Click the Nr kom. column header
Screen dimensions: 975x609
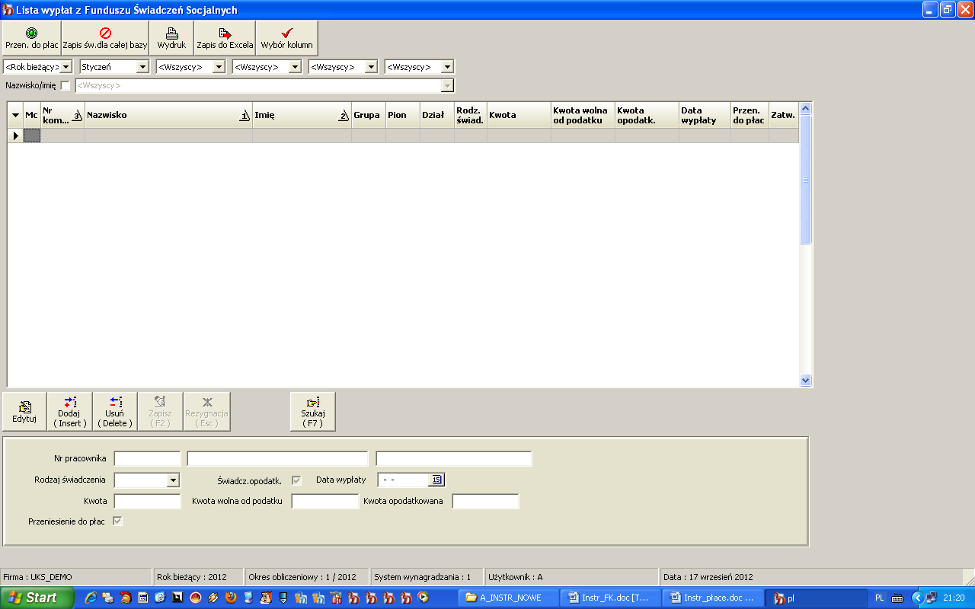(x=62, y=115)
